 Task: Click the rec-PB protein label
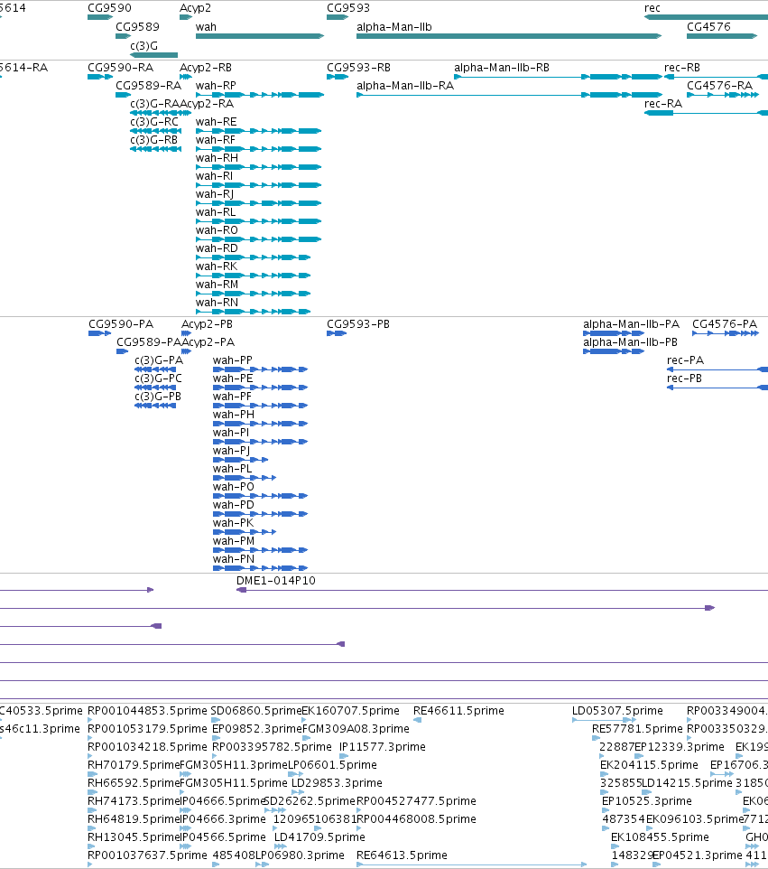click(x=684, y=378)
